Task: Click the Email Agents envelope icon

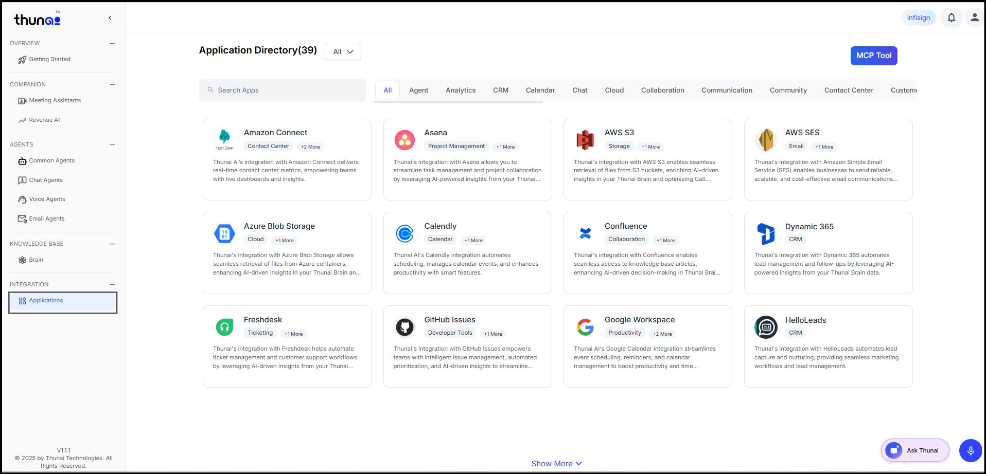Action: click(22, 219)
